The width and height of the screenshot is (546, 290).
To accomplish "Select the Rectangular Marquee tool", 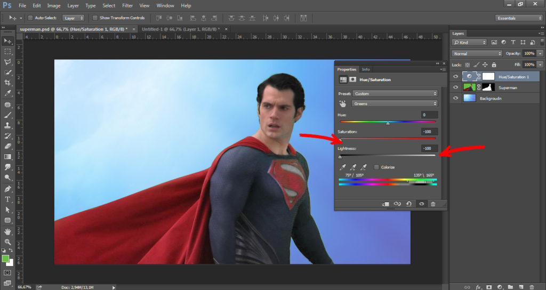I will point(7,52).
